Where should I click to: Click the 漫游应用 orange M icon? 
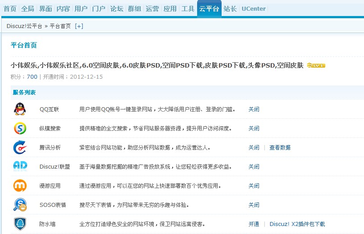[20, 186]
